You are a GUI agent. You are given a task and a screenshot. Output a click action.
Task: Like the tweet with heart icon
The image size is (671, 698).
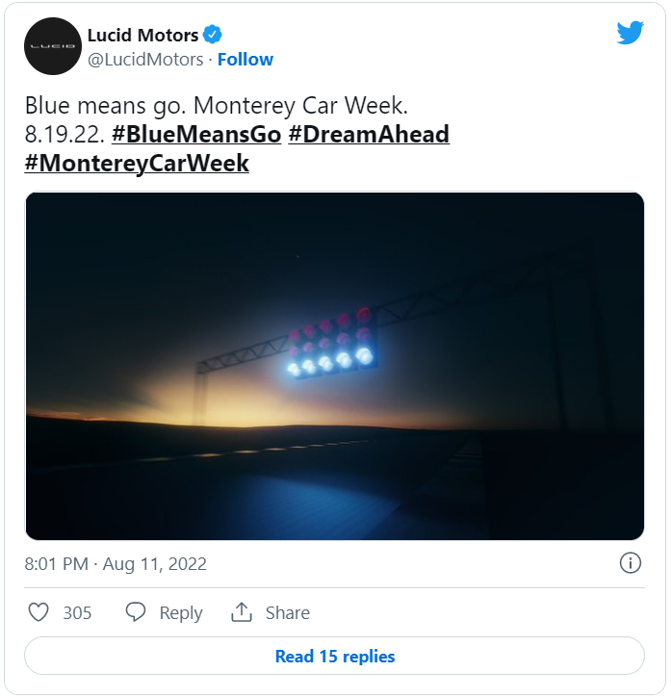tap(39, 612)
